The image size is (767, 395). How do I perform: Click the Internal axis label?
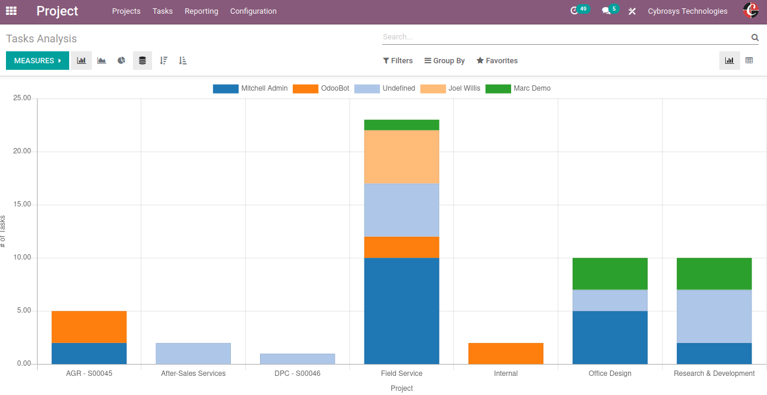point(506,374)
